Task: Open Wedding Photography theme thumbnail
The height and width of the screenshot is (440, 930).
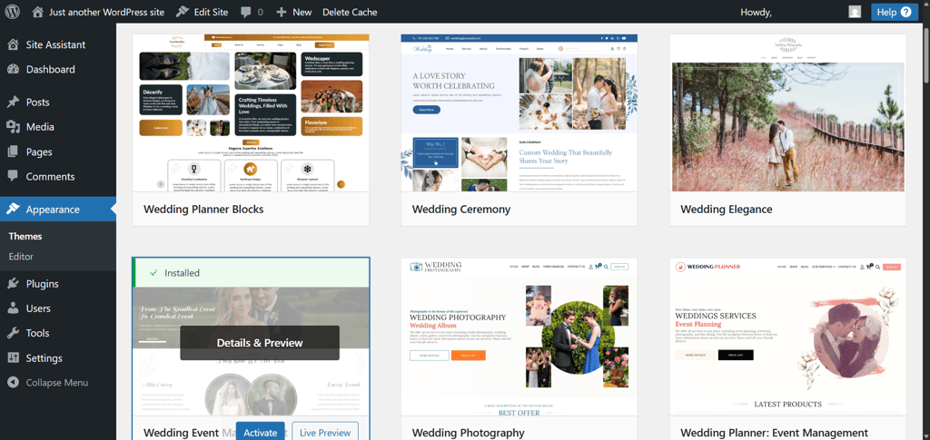Action: (519, 337)
